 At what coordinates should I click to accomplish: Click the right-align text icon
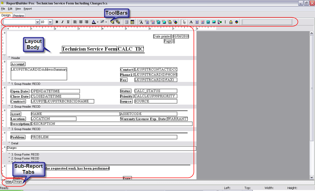click(x=86, y=22)
